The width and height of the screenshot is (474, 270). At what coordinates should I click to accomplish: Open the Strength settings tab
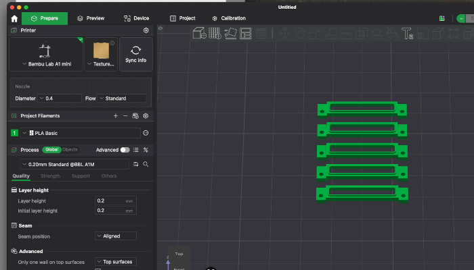pos(51,176)
